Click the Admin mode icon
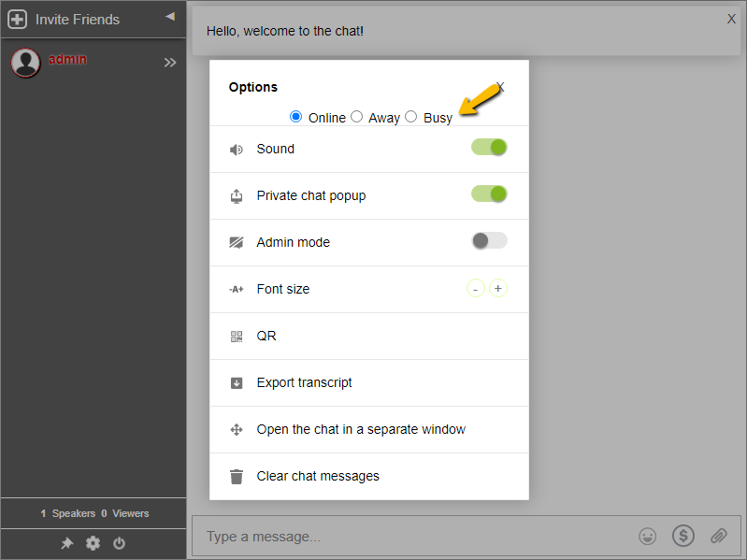This screenshot has height=560, width=747. click(x=237, y=242)
